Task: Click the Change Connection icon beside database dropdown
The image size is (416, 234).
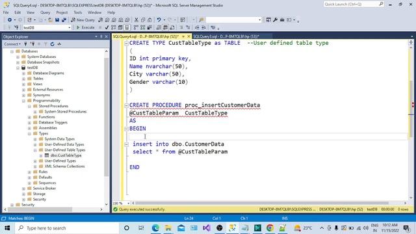Action: (16, 27)
